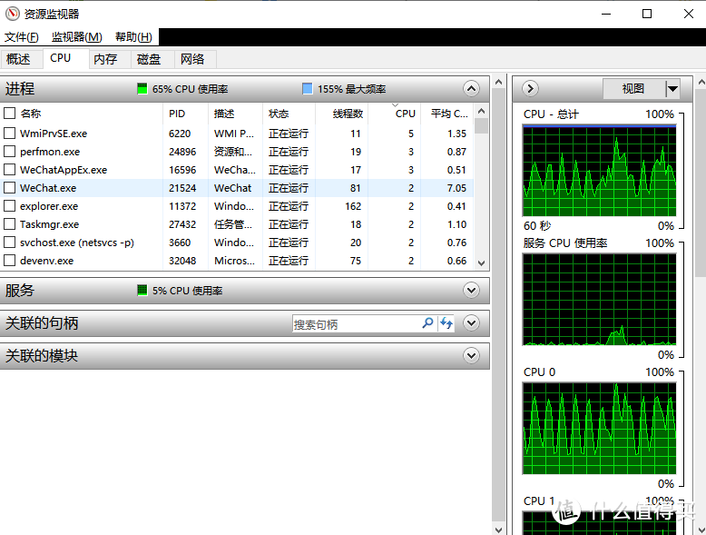Expand the 关联的句柄 section chevron
The height and width of the screenshot is (535, 706).
[471, 322]
